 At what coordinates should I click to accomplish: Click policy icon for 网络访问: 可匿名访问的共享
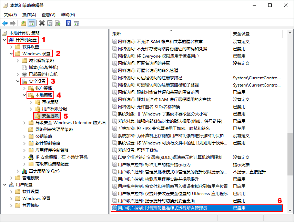[114, 63]
